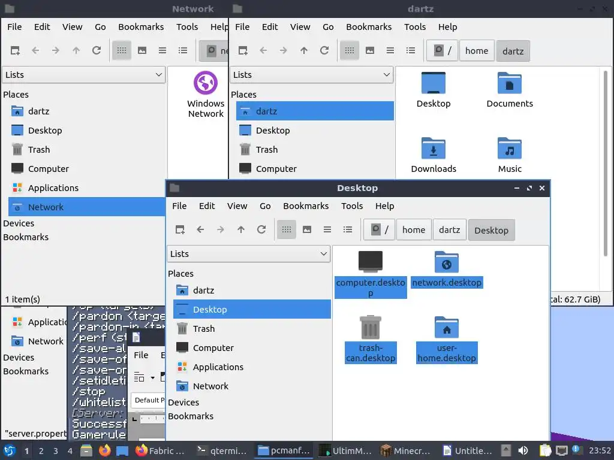Select Network in Desktop window places
The height and width of the screenshot is (460, 614).
pyautogui.click(x=252, y=386)
